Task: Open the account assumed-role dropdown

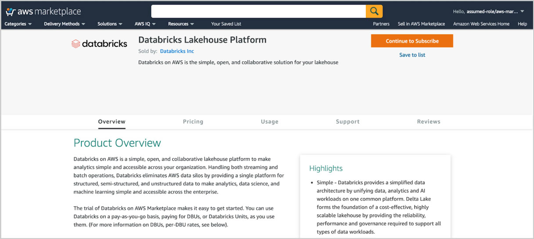Action: [488, 11]
